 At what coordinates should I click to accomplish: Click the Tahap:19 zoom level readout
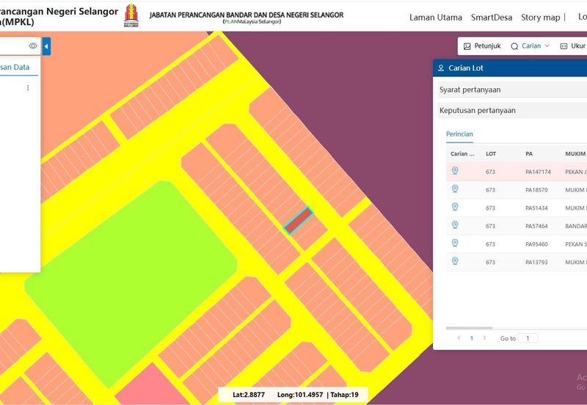pyautogui.click(x=344, y=395)
